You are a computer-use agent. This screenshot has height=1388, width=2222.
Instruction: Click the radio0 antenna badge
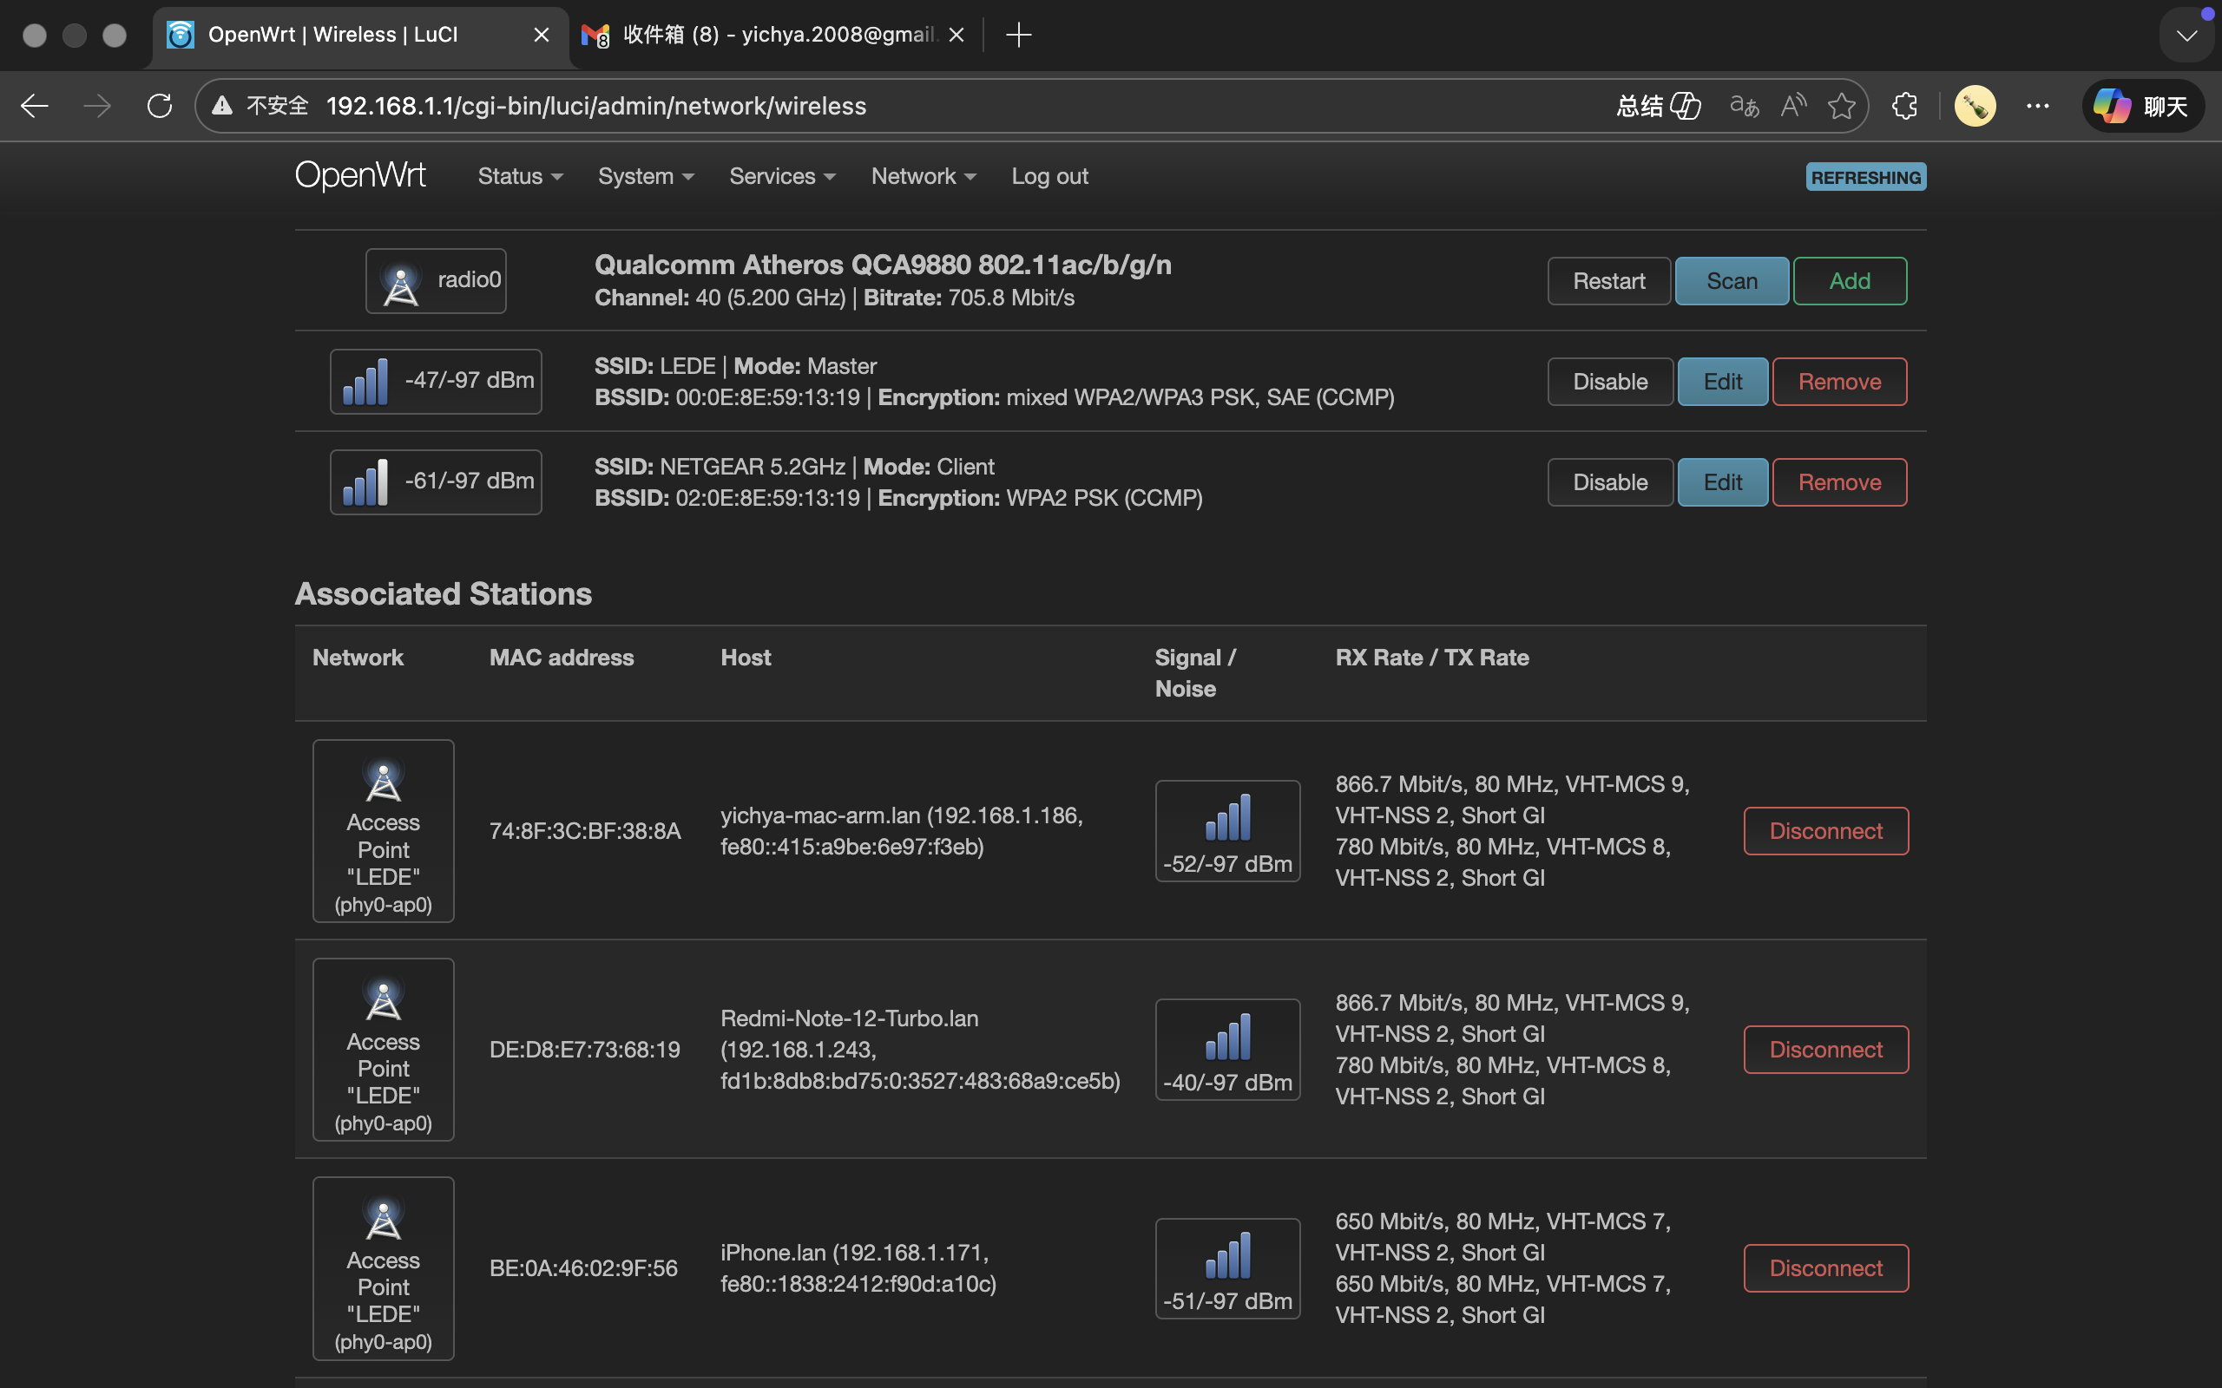(x=435, y=281)
